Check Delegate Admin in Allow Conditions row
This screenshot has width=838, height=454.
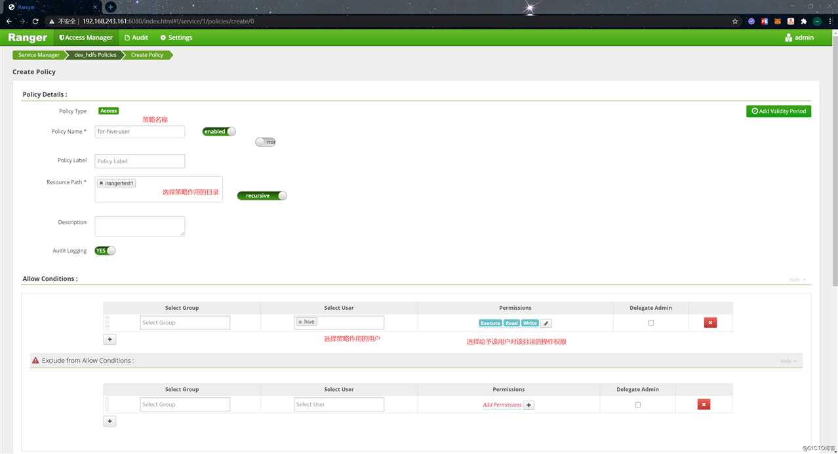point(650,323)
